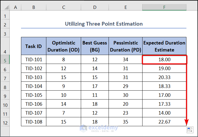Select best guess 11 for TID-105
The image size is (198, 137).
click(x=95, y=95)
